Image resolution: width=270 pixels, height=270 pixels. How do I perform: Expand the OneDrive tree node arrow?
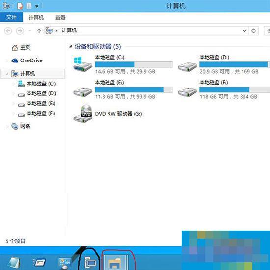(x=7, y=60)
